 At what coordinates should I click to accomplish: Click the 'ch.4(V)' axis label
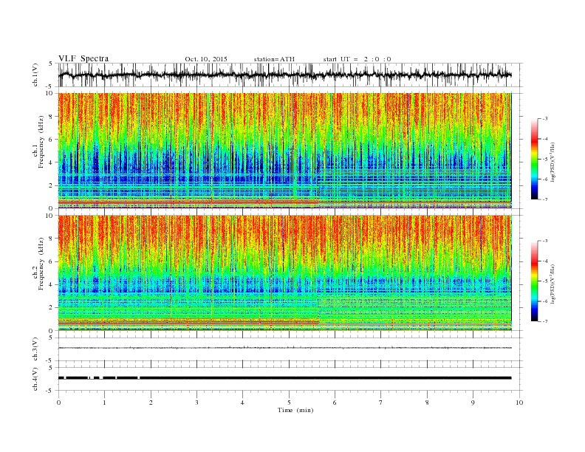click(x=35, y=379)
